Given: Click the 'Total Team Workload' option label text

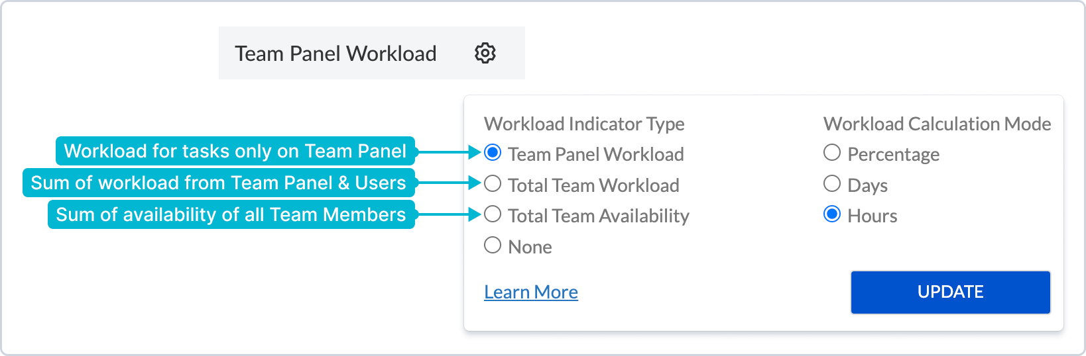Looking at the screenshot, I should click(x=593, y=185).
